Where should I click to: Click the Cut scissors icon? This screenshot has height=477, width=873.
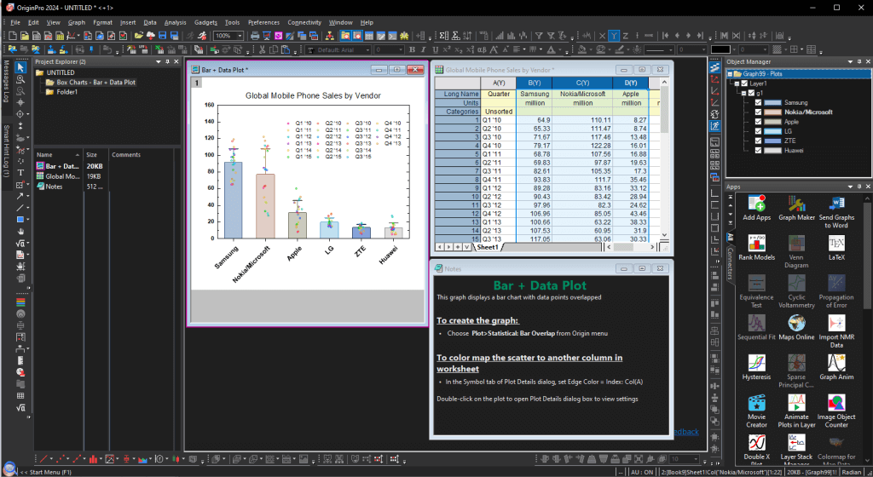263,49
